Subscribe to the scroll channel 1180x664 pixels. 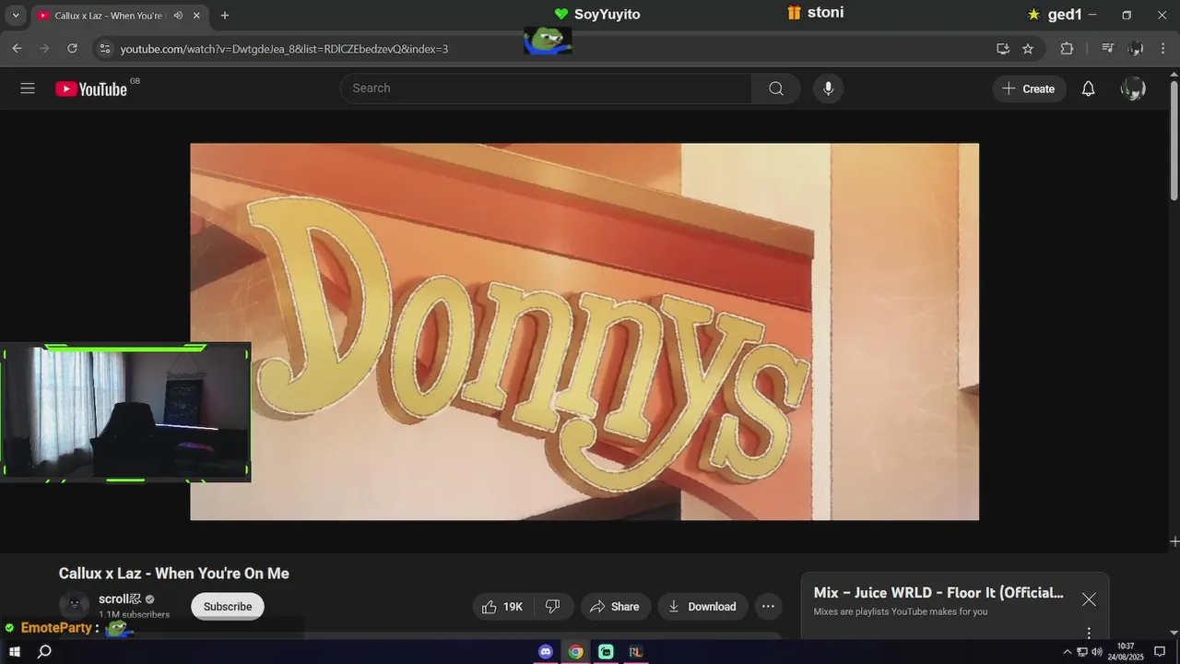tap(228, 606)
